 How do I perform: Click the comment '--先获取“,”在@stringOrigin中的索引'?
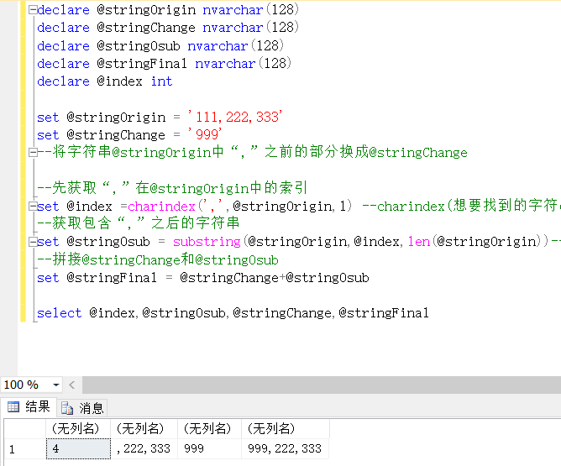[x=172, y=188]
